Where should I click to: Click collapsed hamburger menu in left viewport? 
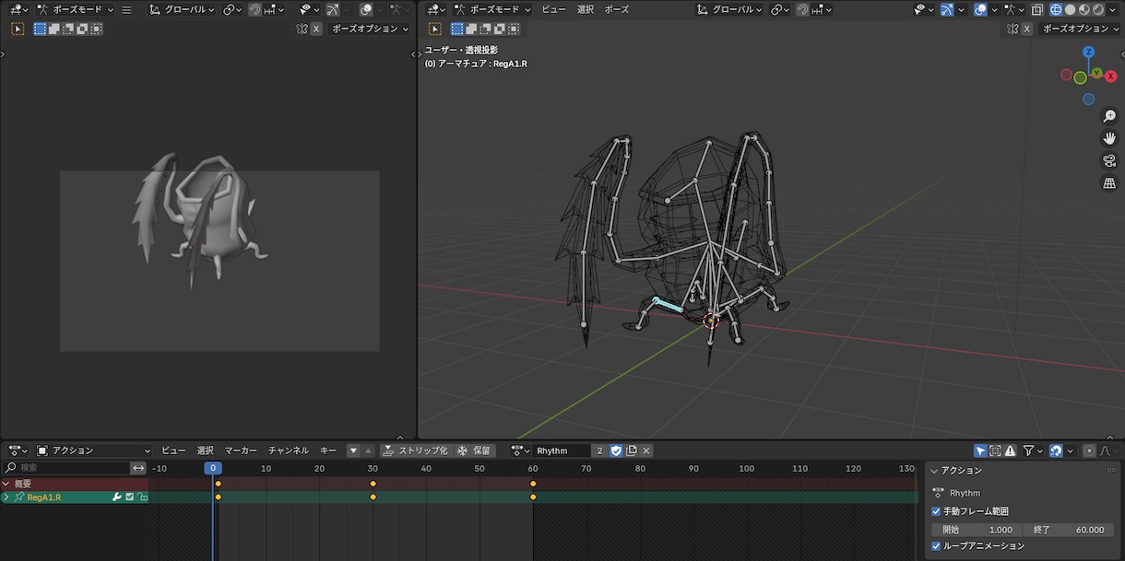[x=127, y=10]
